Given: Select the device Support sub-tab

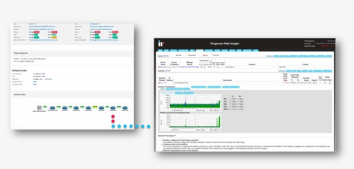Looking at the screenshot, I should (x=312, y=56).
